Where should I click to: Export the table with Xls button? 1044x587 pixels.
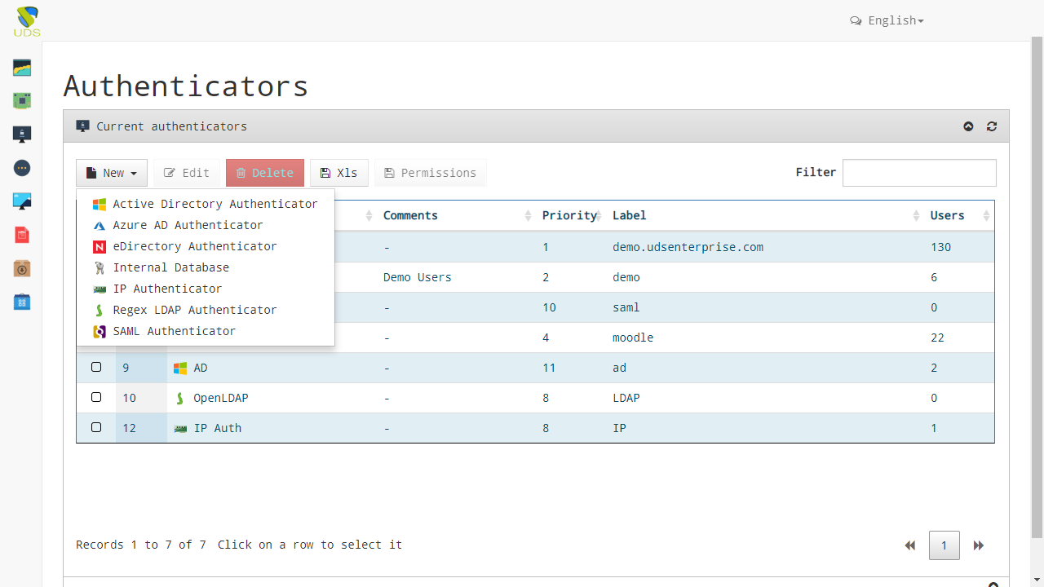[338, 173]
